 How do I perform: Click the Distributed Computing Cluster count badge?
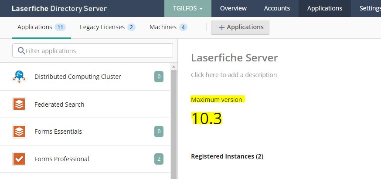[159, 77]
